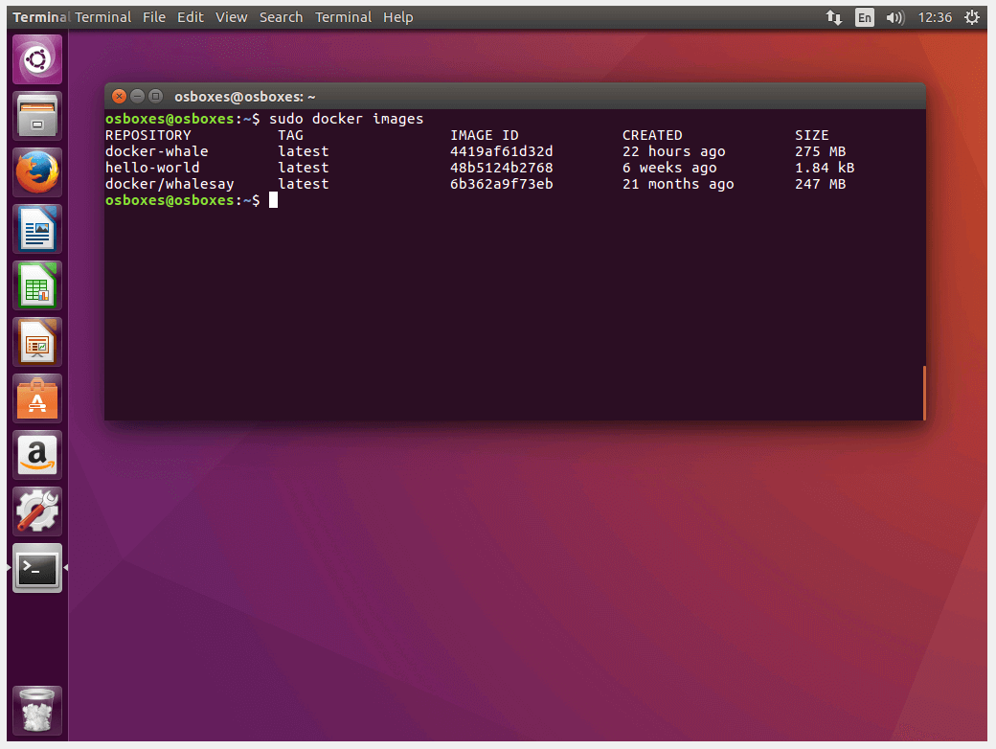Open the File menu
This screenshot has width=996, height=749.
(153, 17)
